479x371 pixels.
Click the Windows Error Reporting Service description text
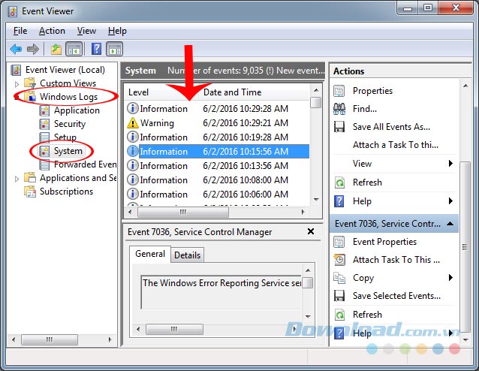[221, 282]
